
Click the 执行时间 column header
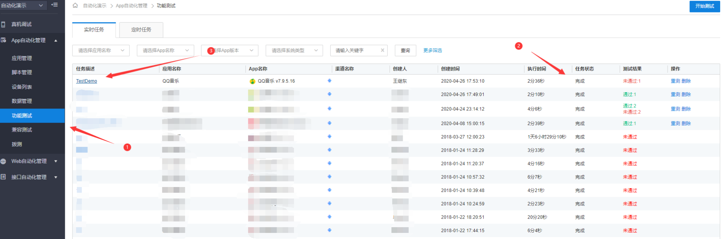click(x=537, y=69)
